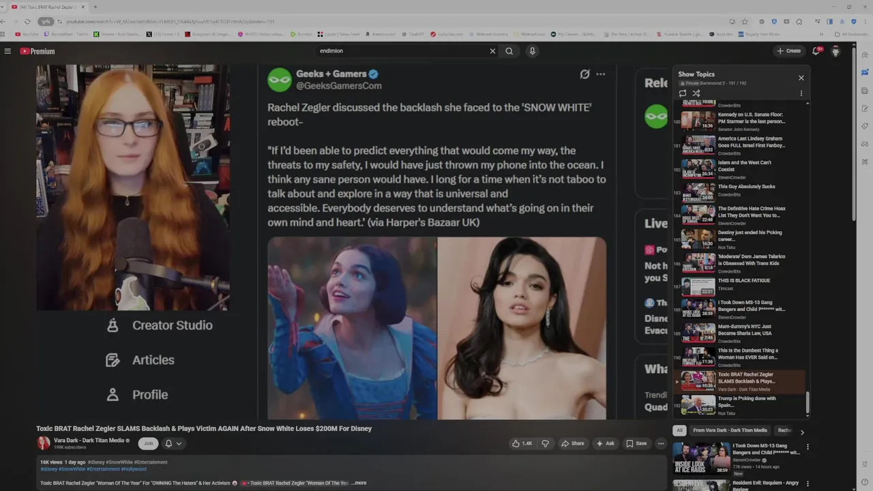Play America Last Lindsey Graham playlist video

pyautogui.click(x=739, y=145)
